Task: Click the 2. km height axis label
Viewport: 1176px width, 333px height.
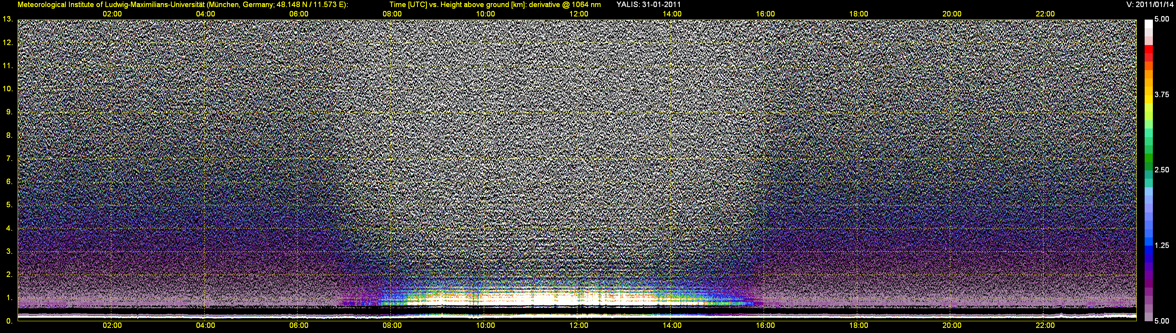Action: pos(9,274)
